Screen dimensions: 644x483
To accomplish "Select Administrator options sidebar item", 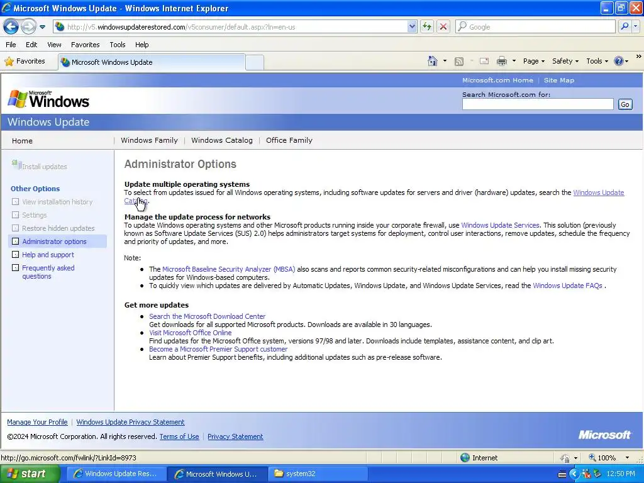I will [x=57, y=241].
